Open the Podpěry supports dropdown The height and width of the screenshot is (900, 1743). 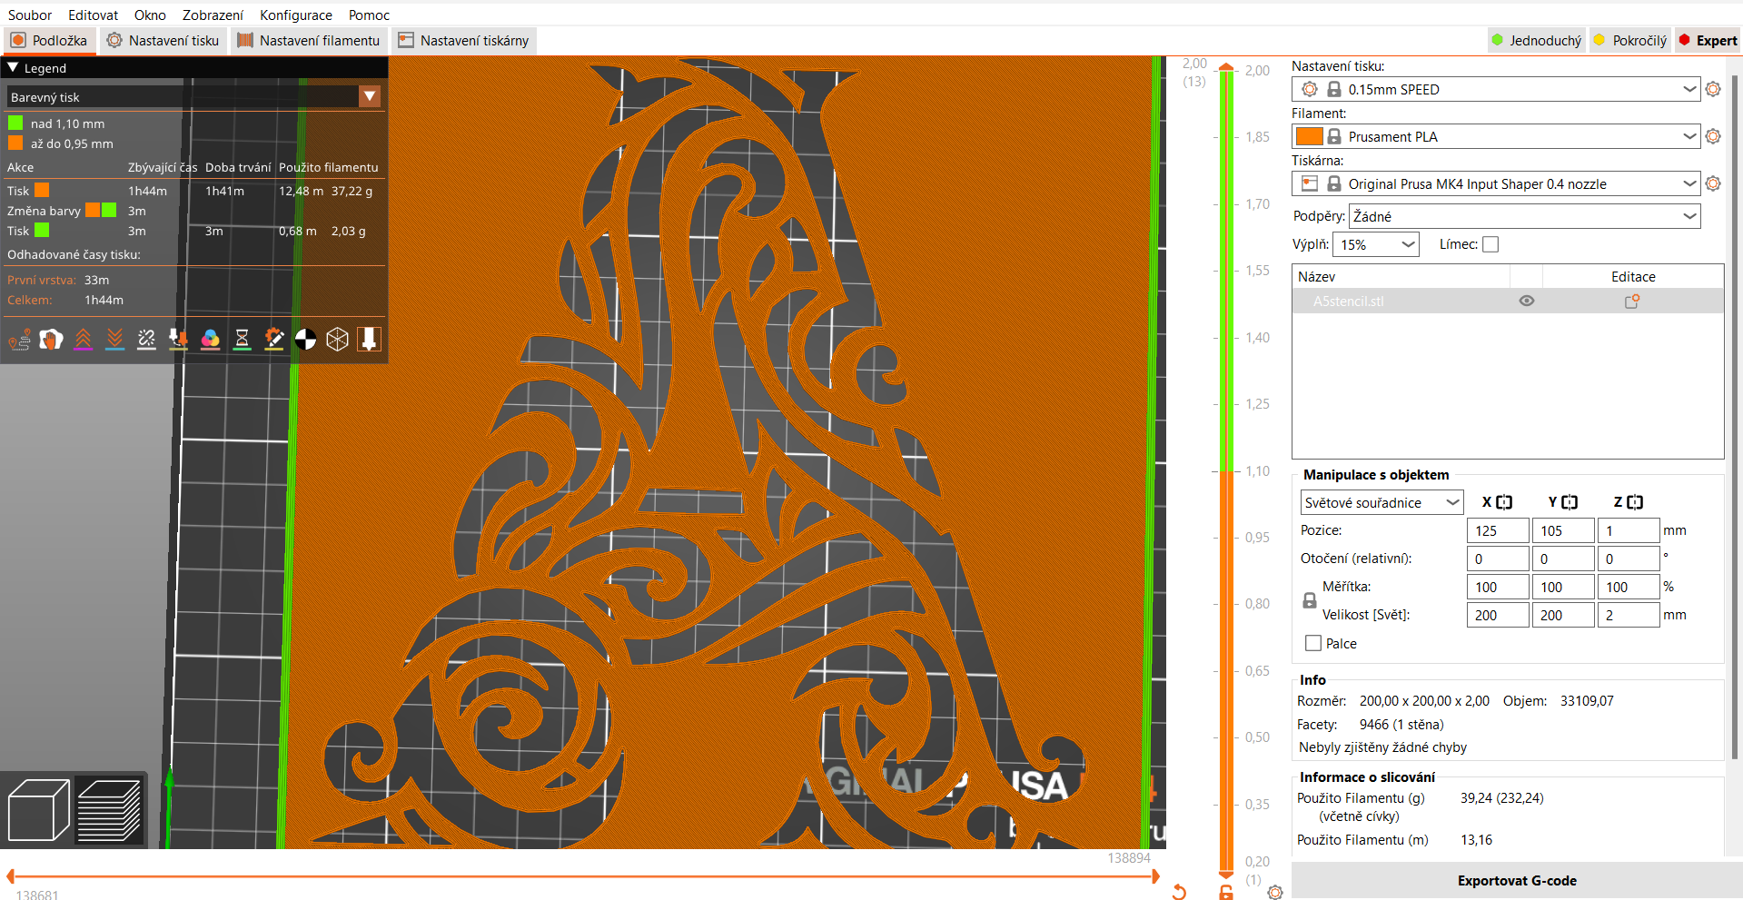coord(1524,216)
